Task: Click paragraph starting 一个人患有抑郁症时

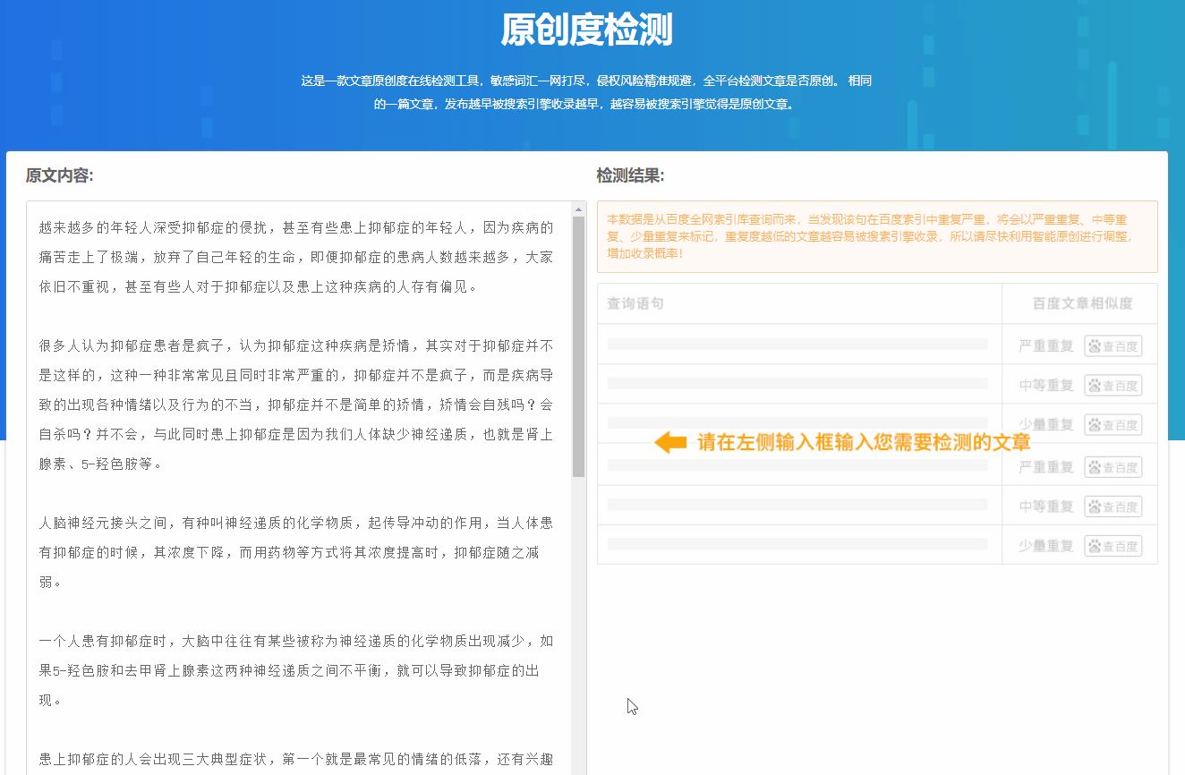Action: [296, 670]
